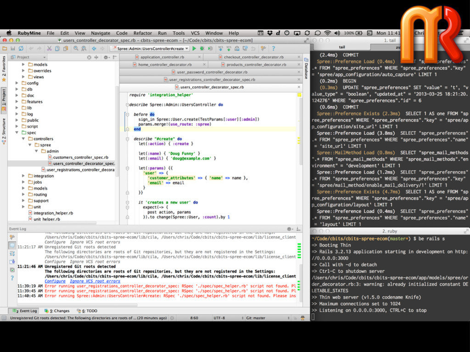Click the Run with Coverage icon
Screen dimensions: 470x352
pos(210,49)
